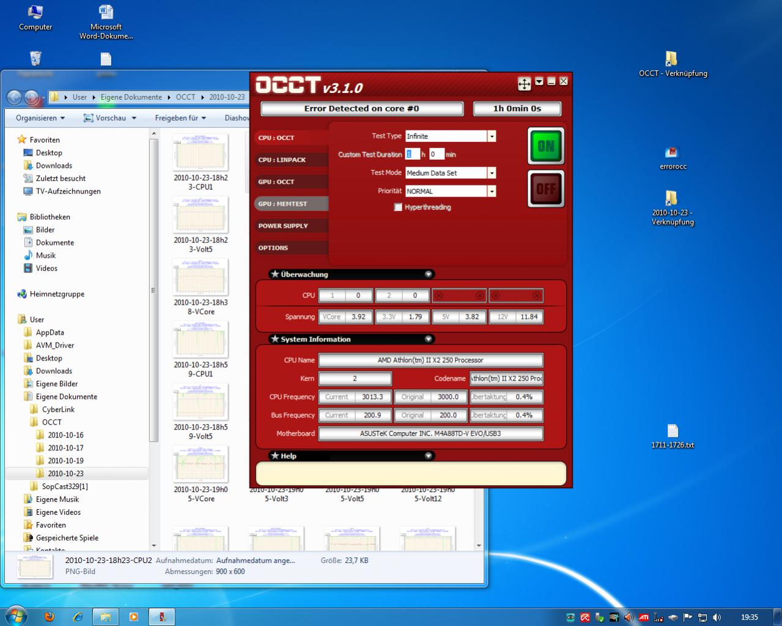Screen dimensions: 782x626
Task: Click the custom duration minutes field
Action: point(437,154)
